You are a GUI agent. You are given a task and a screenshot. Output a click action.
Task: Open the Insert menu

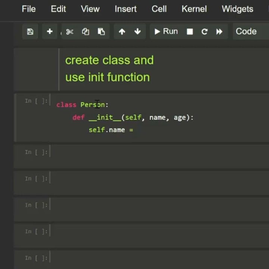(x=126, y=9)
